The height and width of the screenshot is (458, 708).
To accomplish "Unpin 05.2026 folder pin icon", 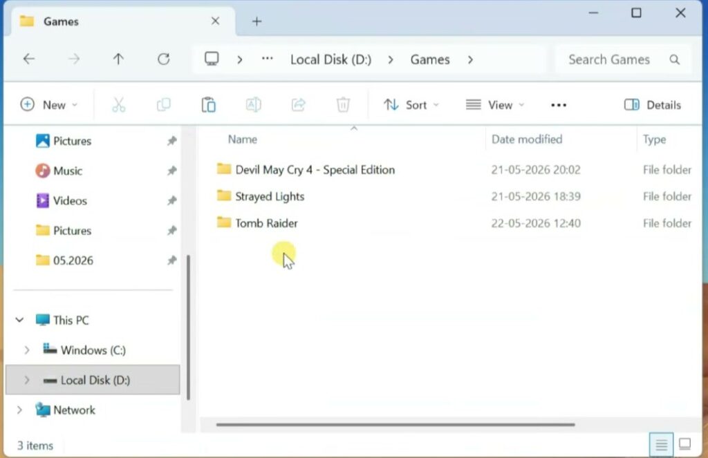I will click(x=171, y=260).
